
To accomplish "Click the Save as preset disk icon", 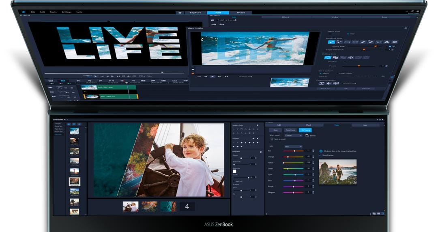I will [272, 139].
